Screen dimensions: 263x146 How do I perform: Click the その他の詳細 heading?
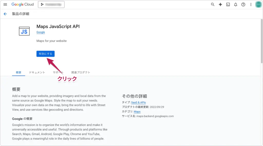134,96
